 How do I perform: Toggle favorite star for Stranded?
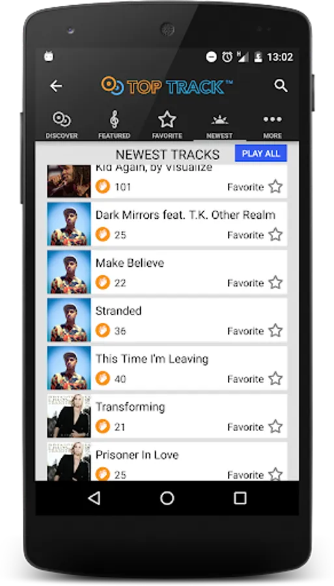(x=275, y=330)
